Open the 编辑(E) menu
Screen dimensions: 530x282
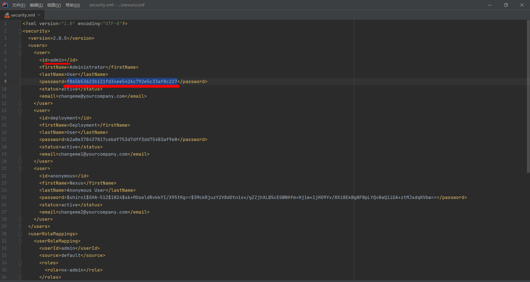(x=36, y=5)
